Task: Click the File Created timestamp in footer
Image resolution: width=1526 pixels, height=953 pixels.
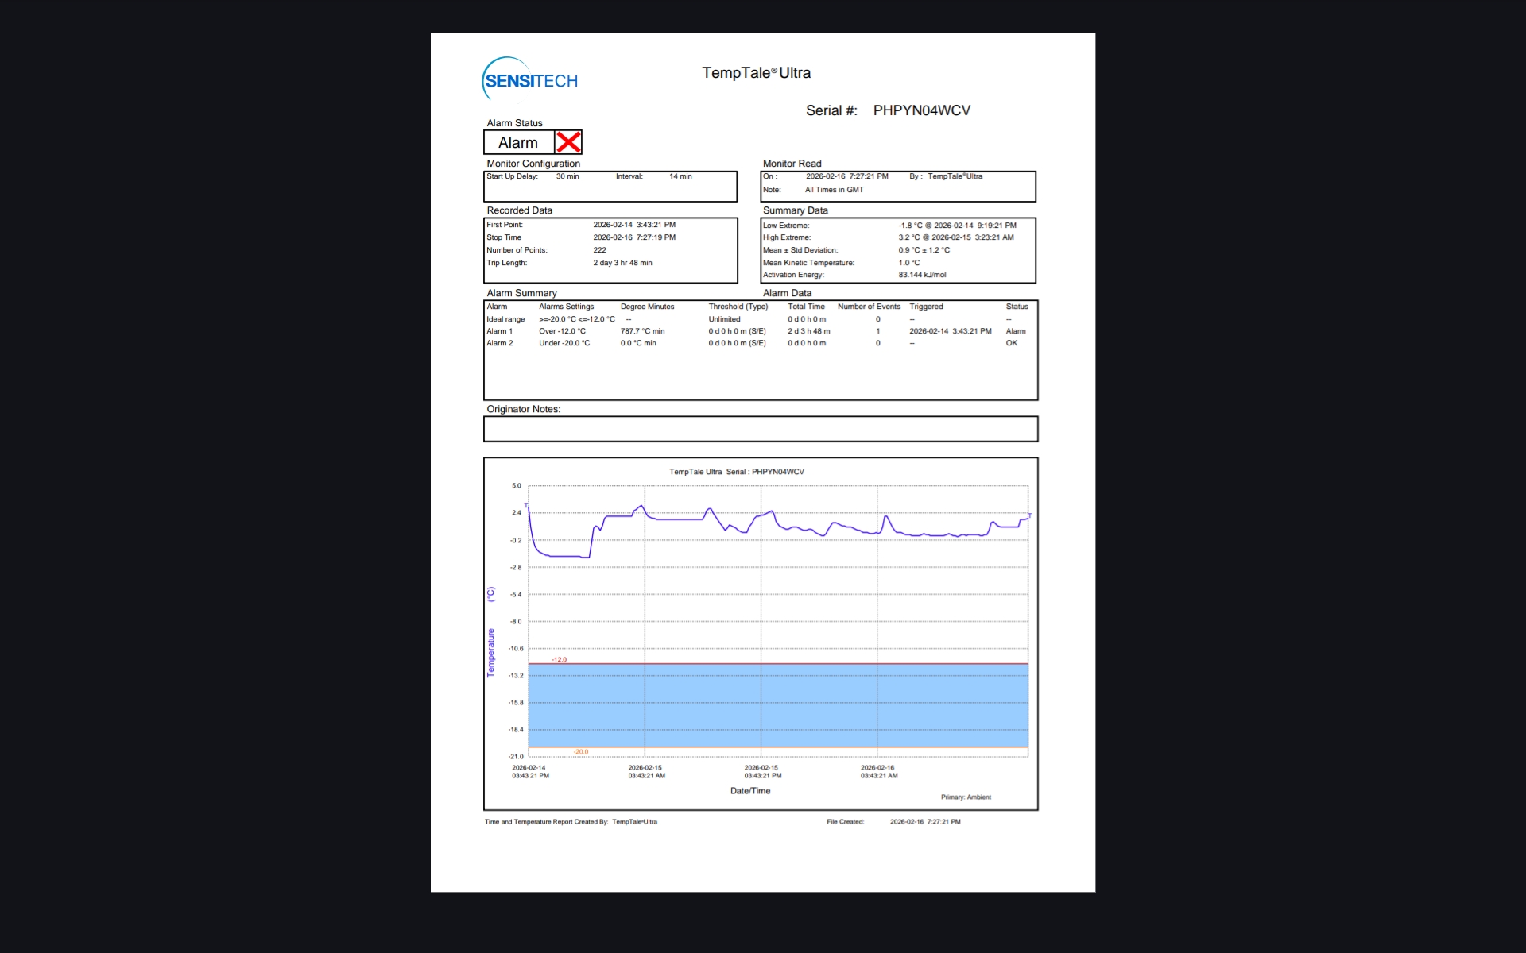Action: click(925, 822)
